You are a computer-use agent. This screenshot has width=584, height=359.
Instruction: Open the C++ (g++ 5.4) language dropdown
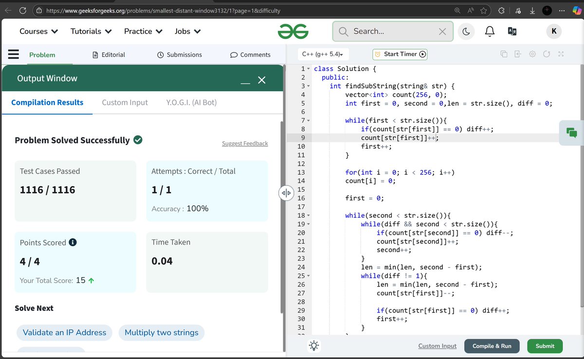[x=322, y=54]
